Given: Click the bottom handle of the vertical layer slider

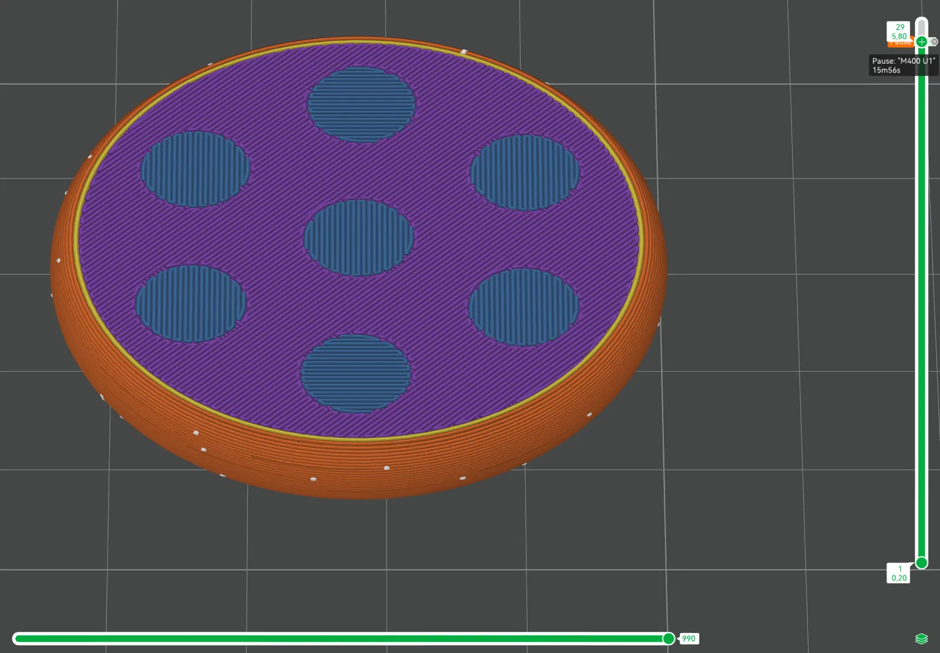Looking at the screenshot, I should coord(922,563).
